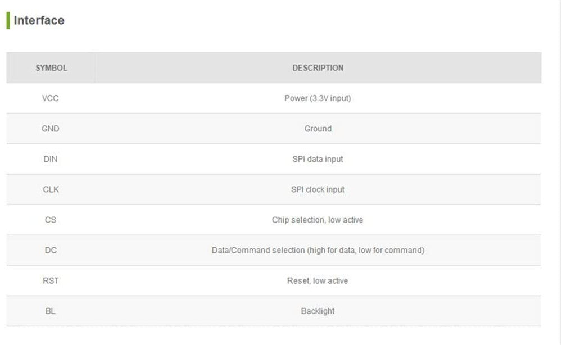The width and height of the screenshot is (562, 345).
Task: Select the DC symbol cell
Action: [51, 250]
